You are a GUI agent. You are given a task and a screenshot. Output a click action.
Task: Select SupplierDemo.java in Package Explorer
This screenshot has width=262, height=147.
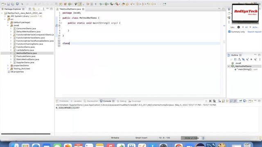tap(25, 62)
